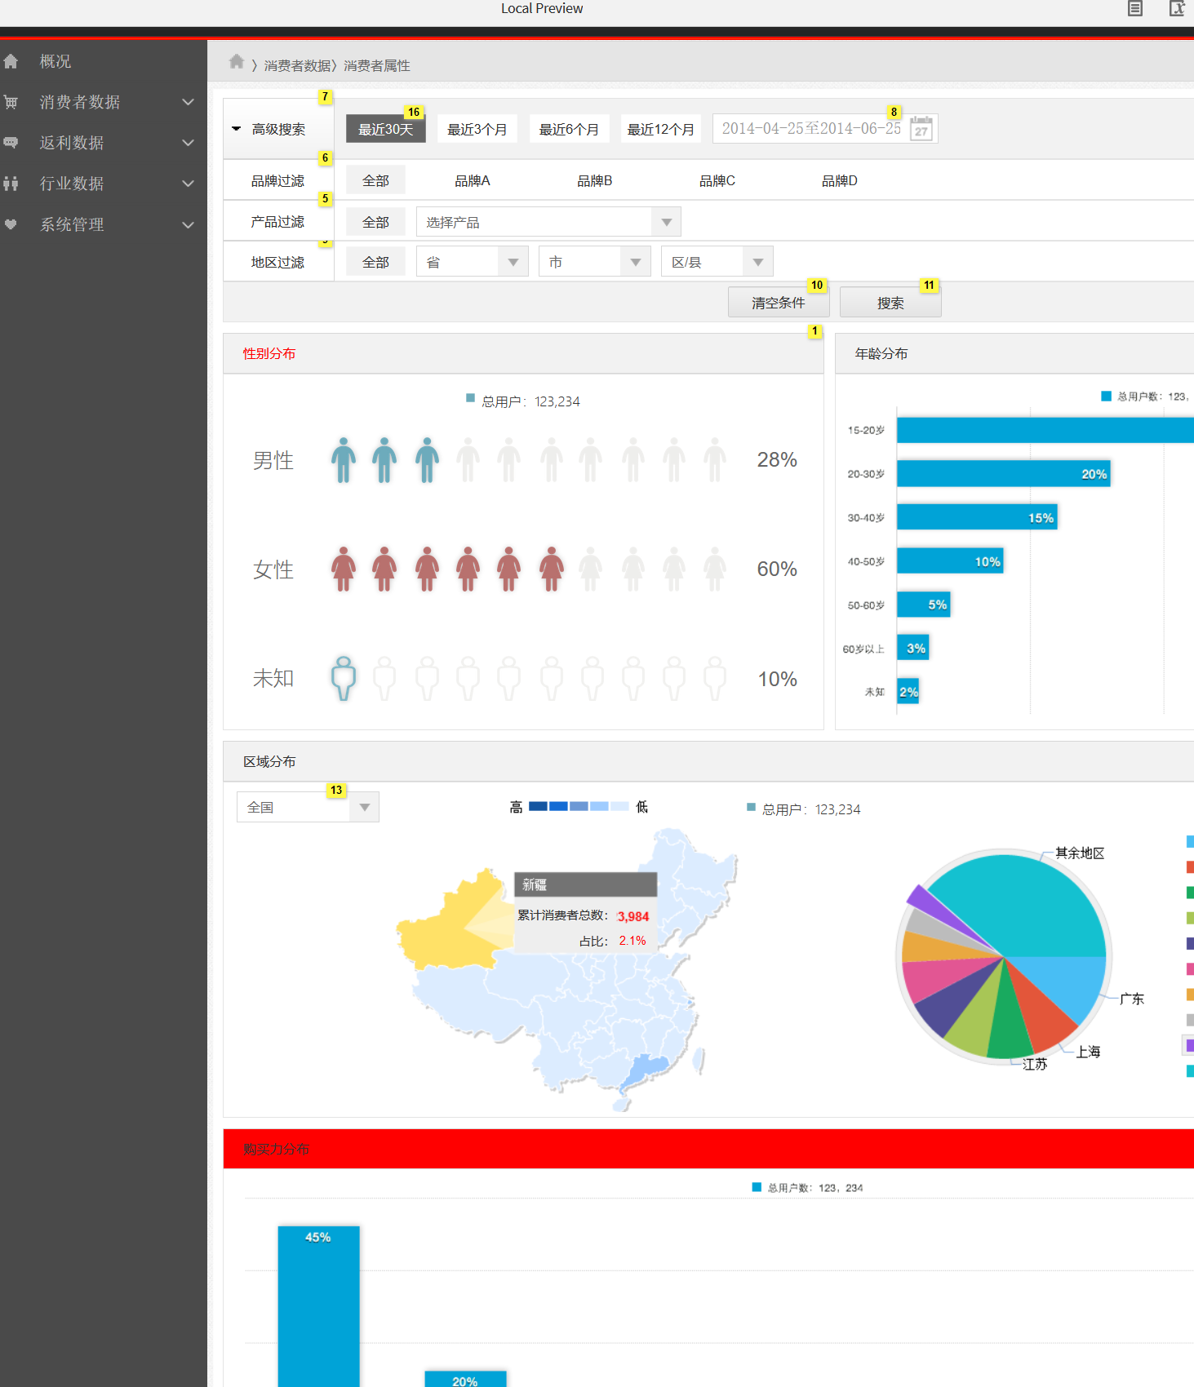Select 最近12个月 time range
The image size is (1194, 1387).
(x=661, y=129)
